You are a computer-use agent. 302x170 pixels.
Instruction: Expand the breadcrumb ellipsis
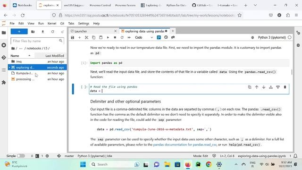[x=21, y=48]
